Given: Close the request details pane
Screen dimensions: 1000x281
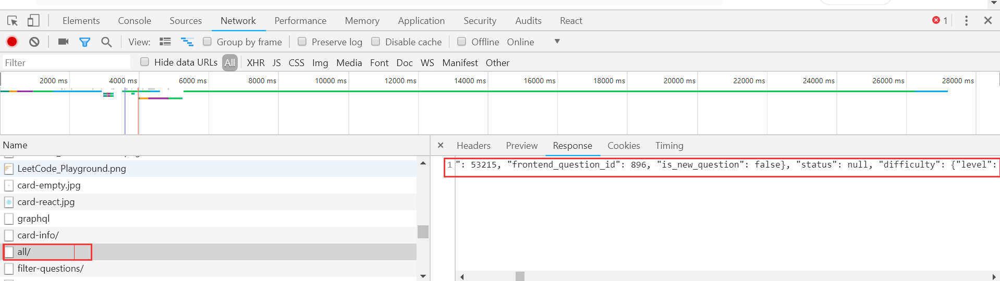Looking at the screenshot, I should [x=441, y=145].
